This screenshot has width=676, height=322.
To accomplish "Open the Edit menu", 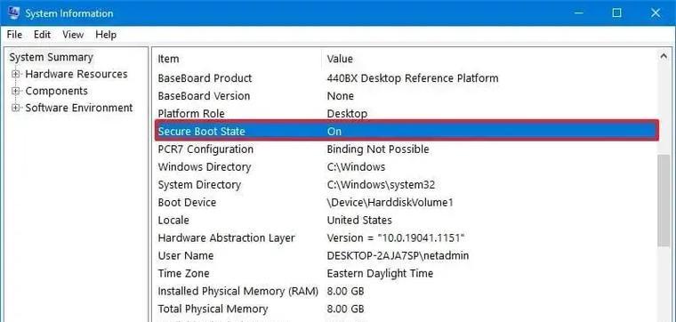I will (x=43, y=35).
